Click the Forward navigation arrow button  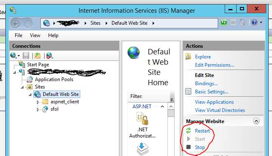point(28,24)
